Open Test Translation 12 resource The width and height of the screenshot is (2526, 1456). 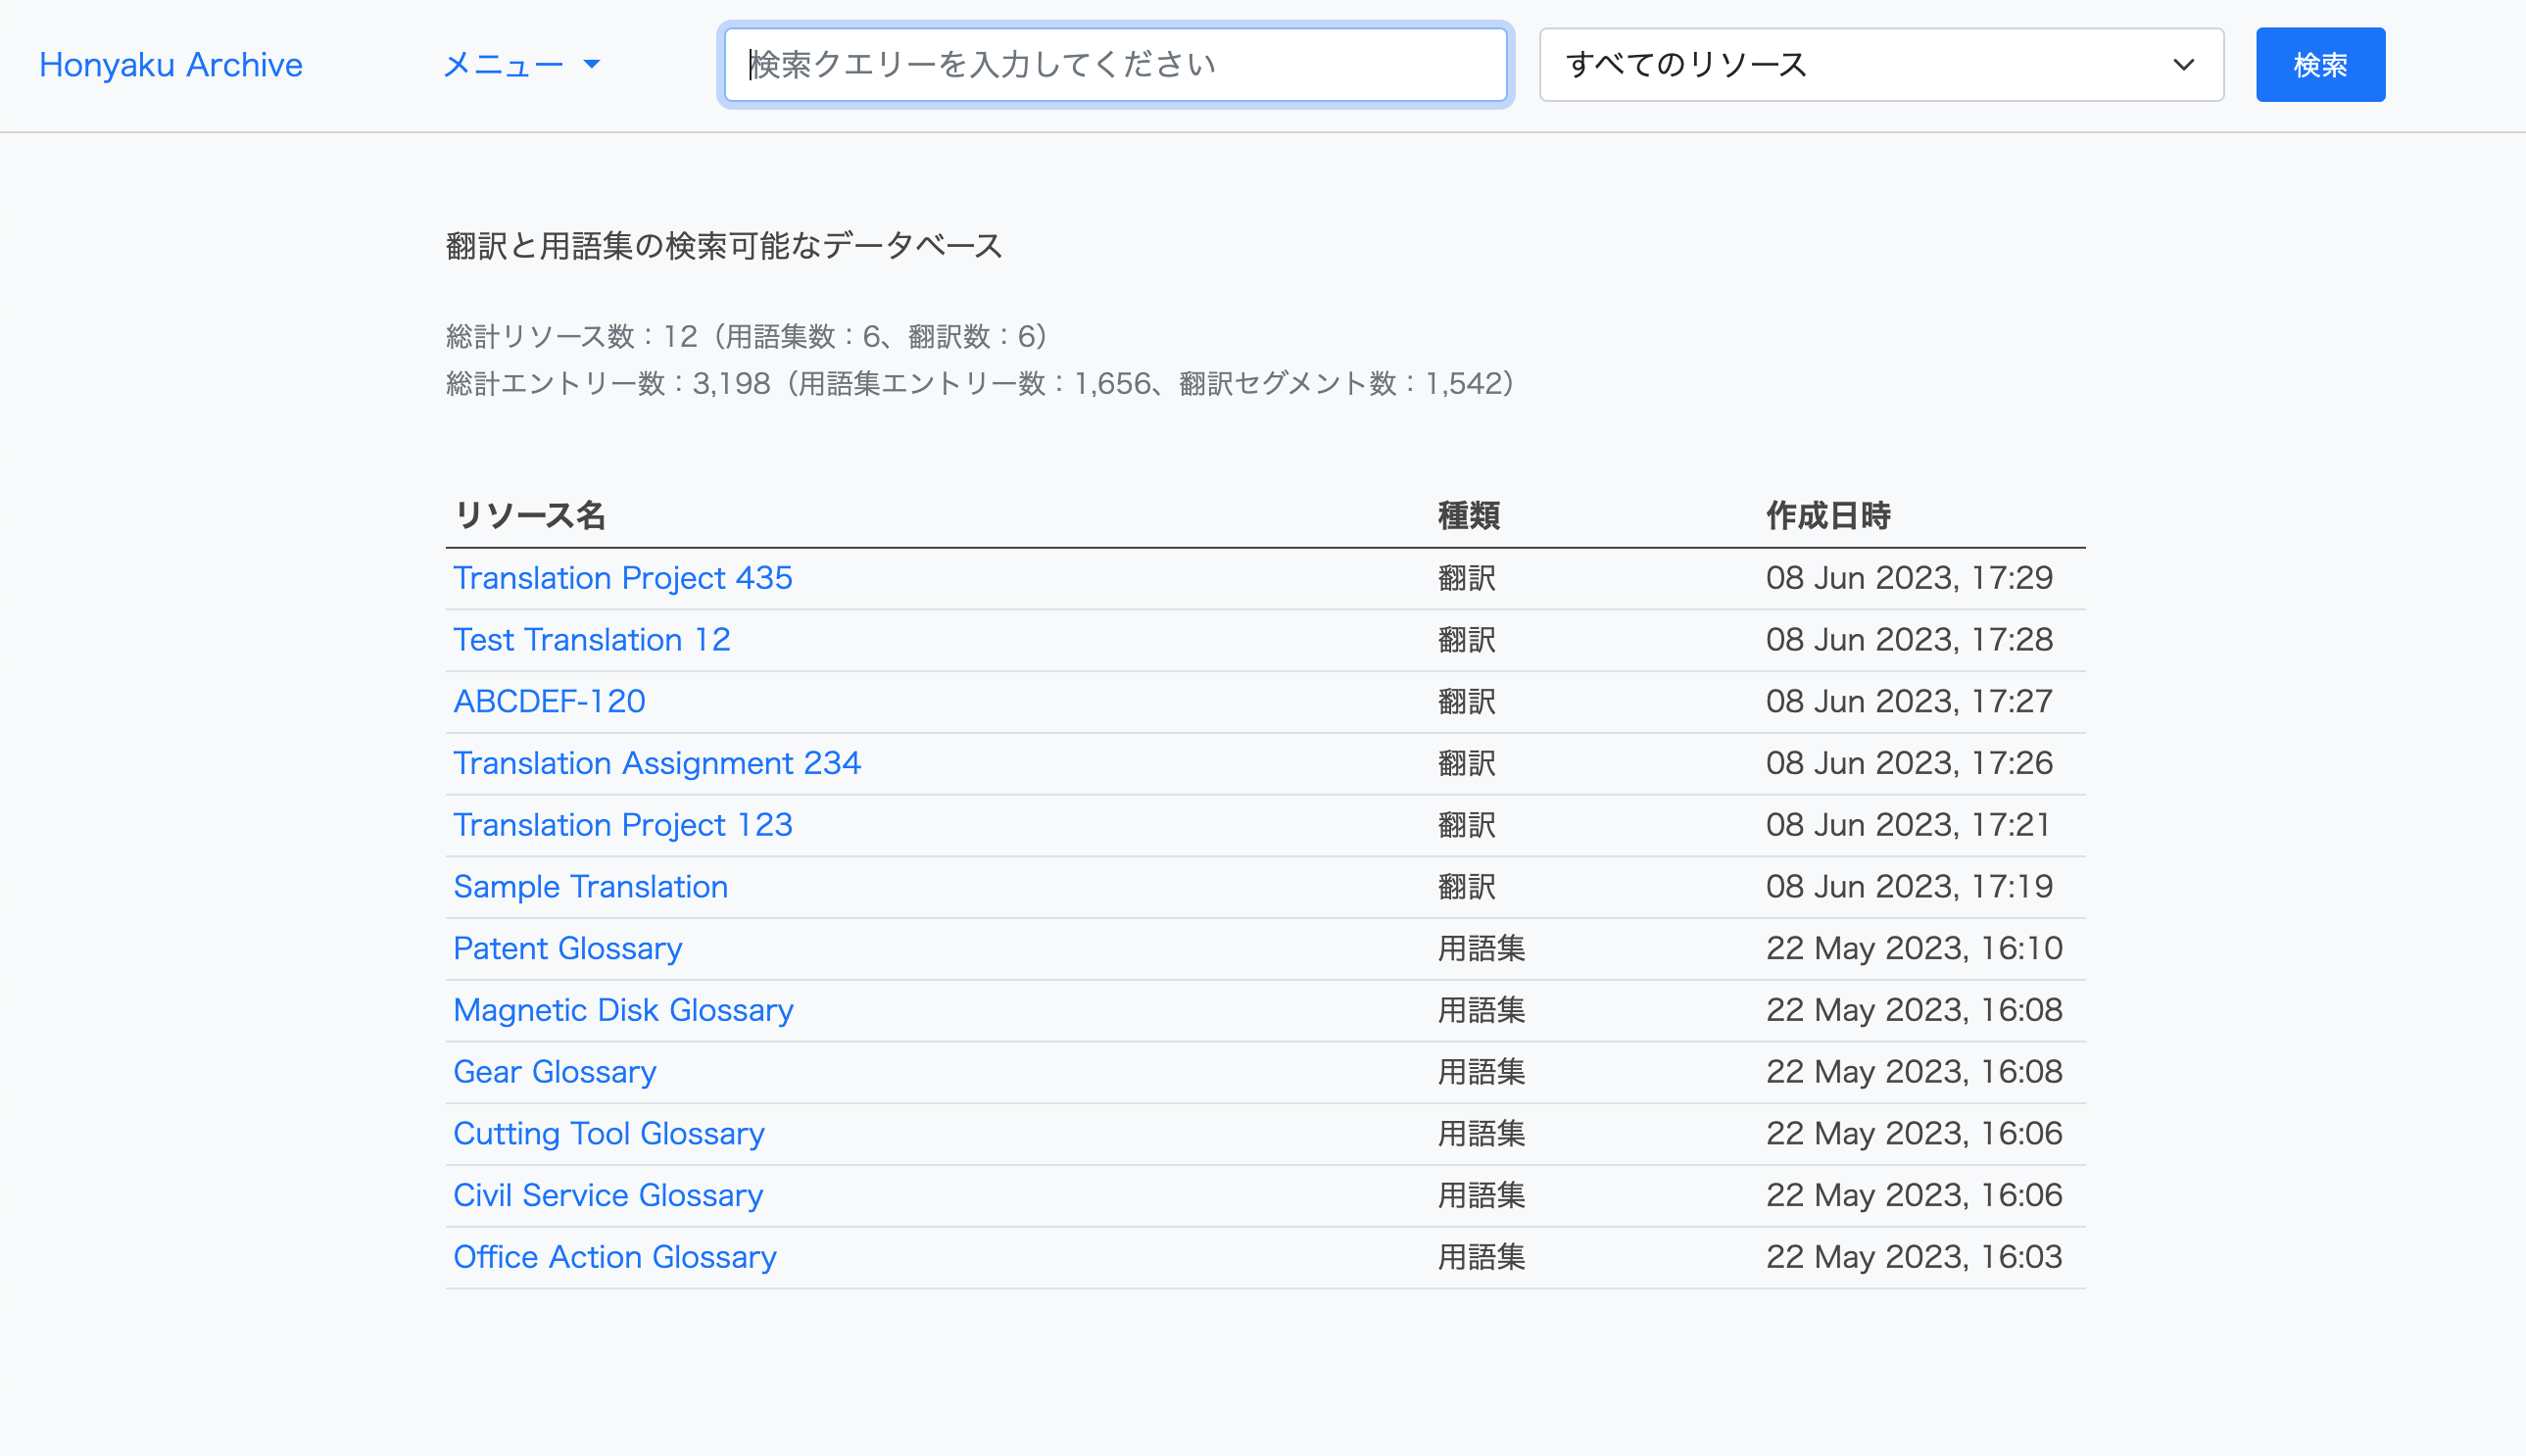[x=591, y=640]
